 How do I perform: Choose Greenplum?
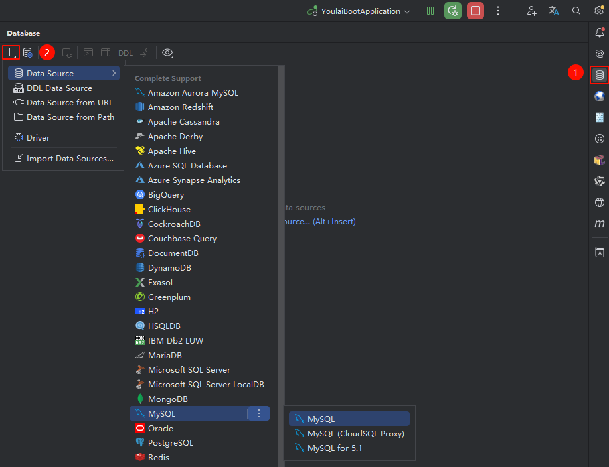[x=200, y=297]
